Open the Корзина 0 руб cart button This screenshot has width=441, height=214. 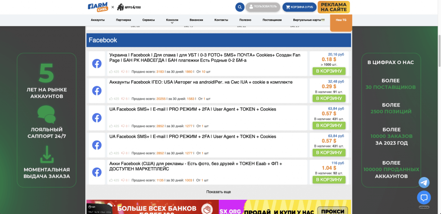click(x=299, y=7)
